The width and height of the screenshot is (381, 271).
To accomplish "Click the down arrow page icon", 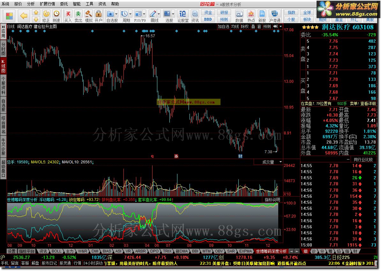I will coord(36,19).
